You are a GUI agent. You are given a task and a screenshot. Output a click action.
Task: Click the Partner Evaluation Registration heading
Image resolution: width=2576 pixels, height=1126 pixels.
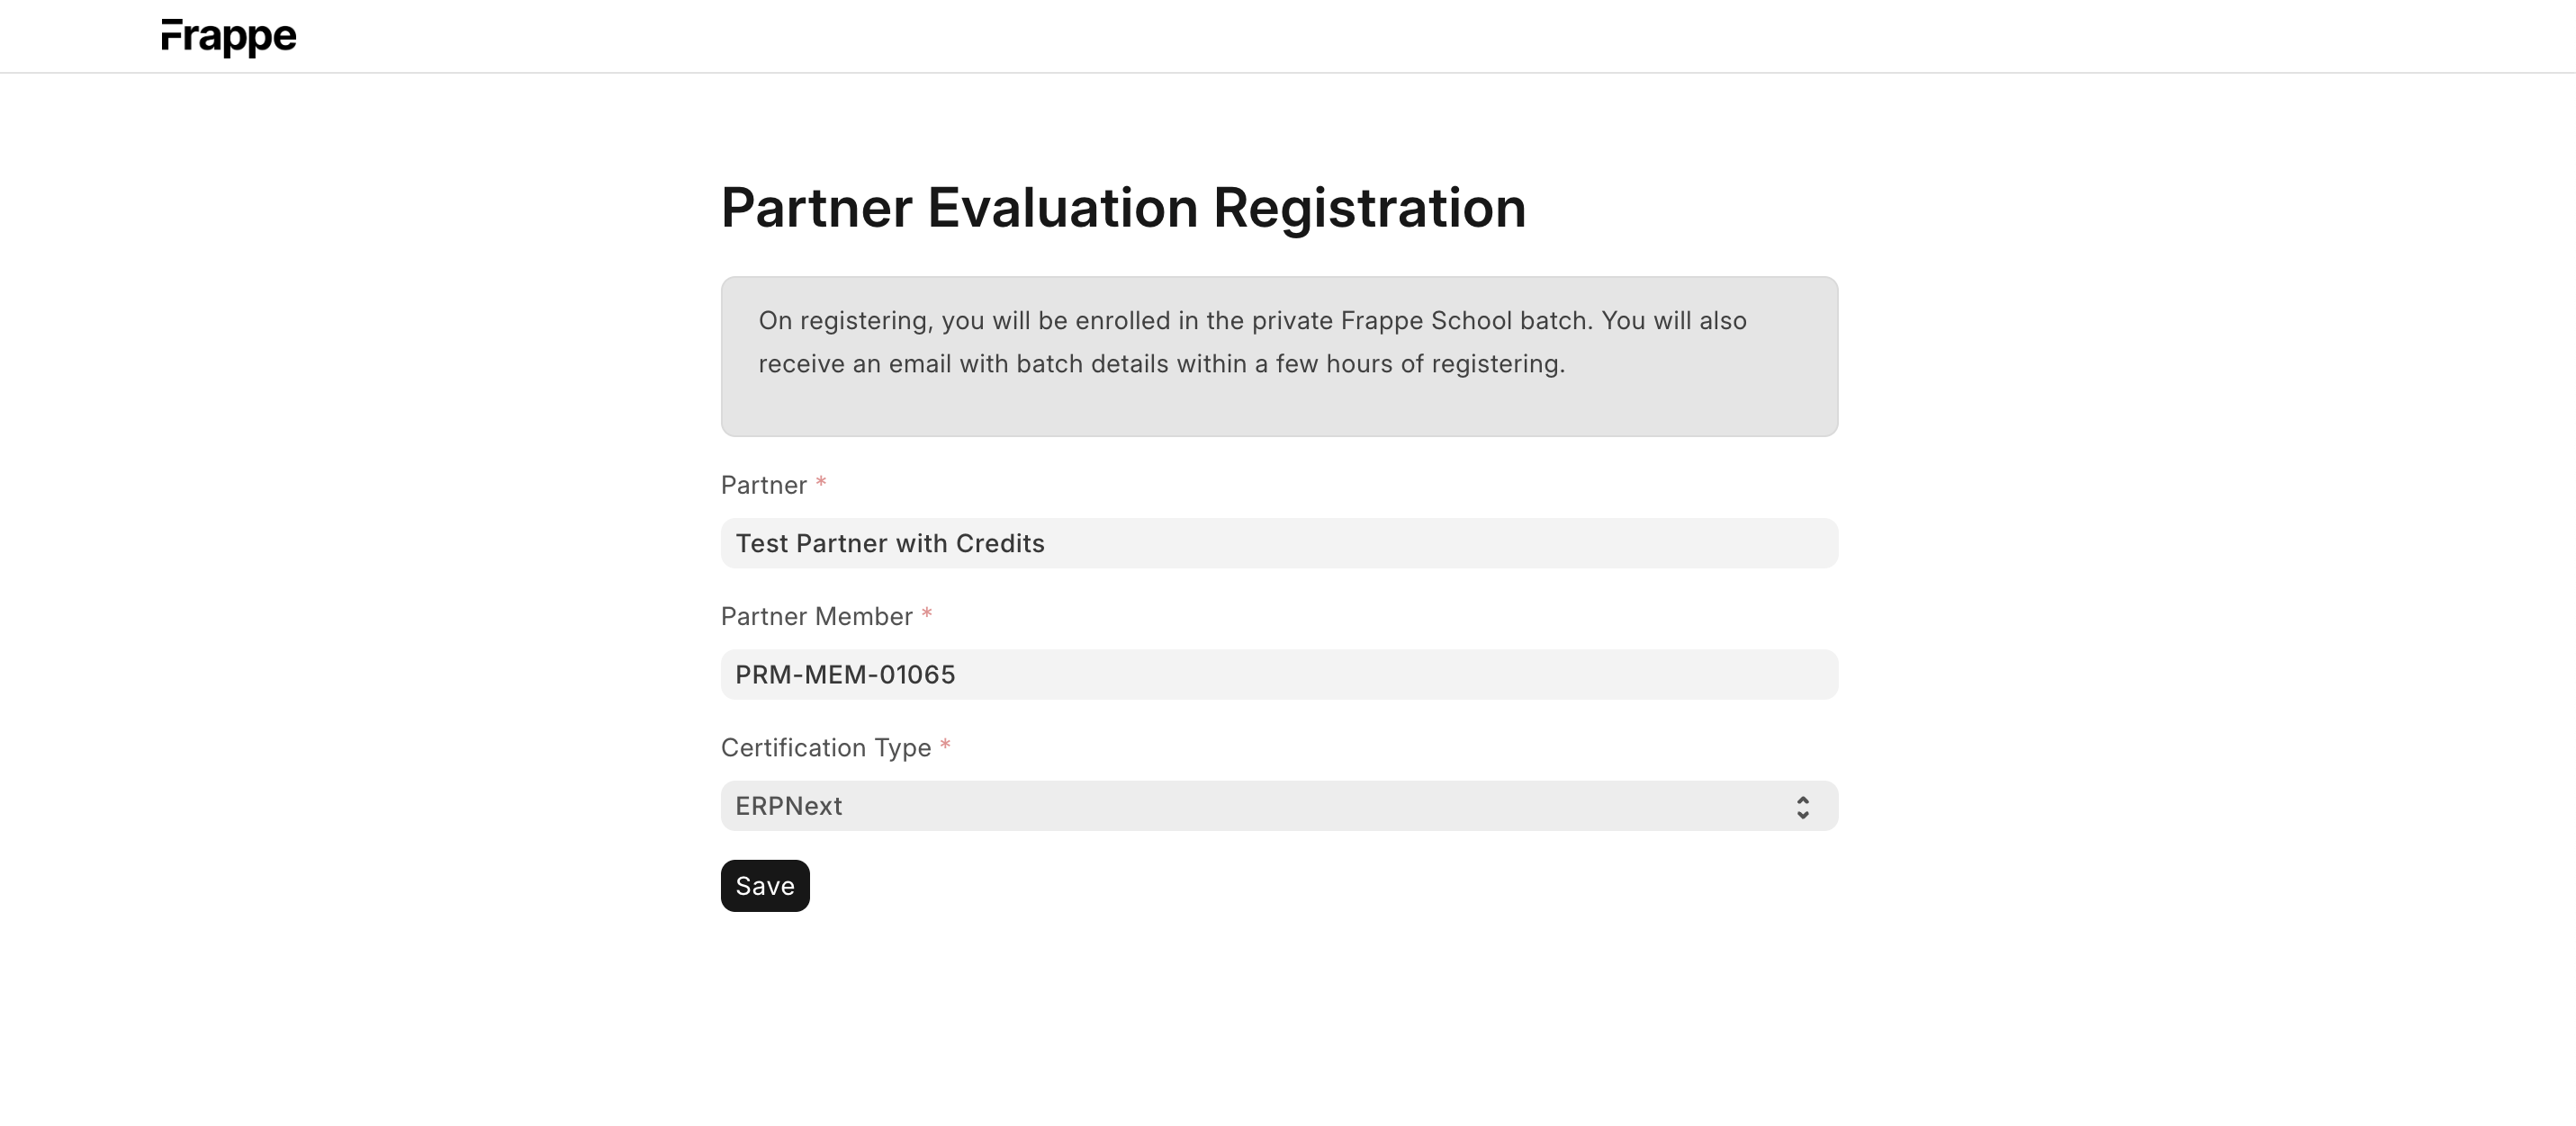pyautogui.click(x=1123, y=207)
